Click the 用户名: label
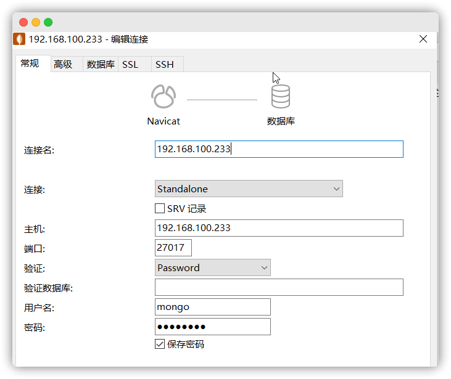This screenshot has height=379, width=451. tap(39, 308)
